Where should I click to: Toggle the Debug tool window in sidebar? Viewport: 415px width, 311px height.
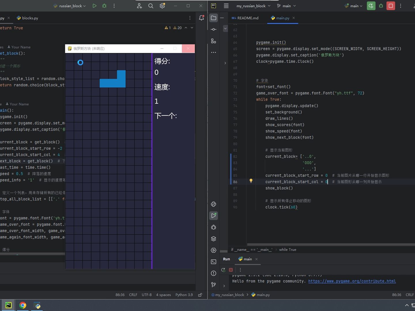pyautogui.click(x=214, y=227)
